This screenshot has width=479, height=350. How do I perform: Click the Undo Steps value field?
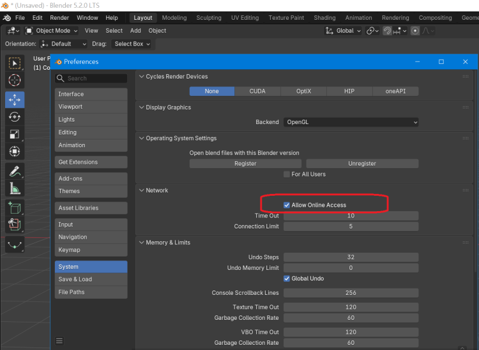coord(351,257)
